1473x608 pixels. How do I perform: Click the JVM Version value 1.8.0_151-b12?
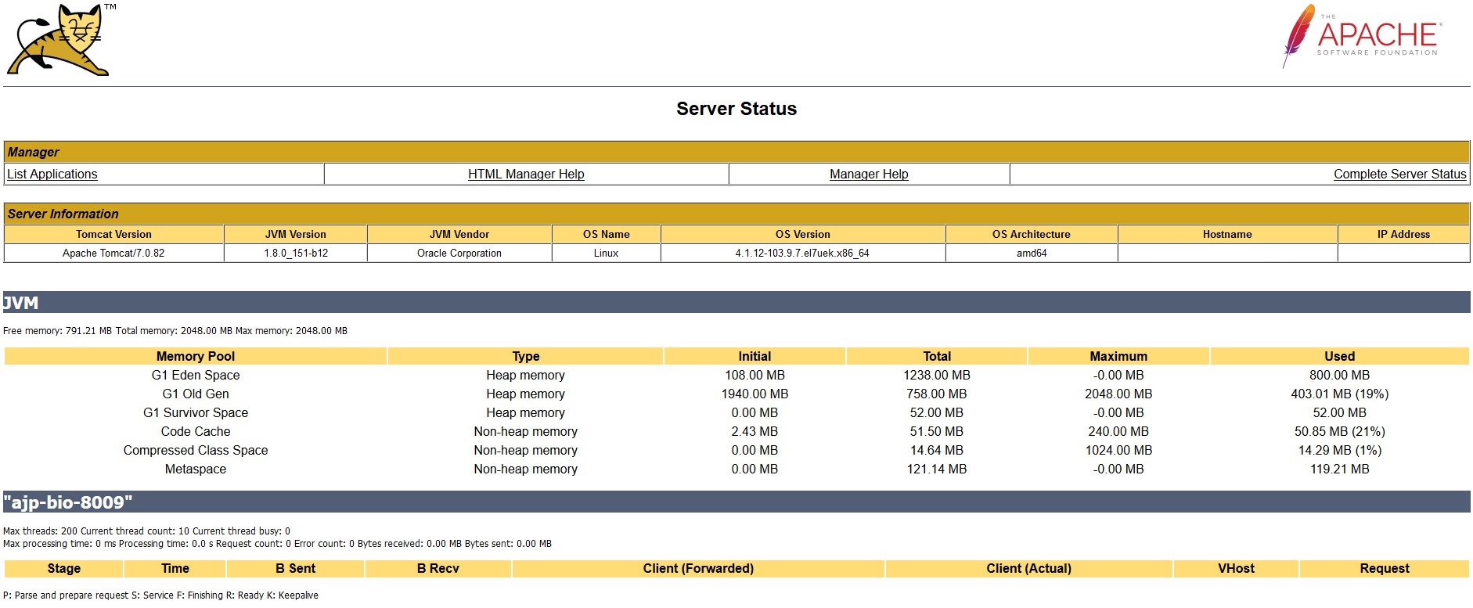click(x=296, y=253)
